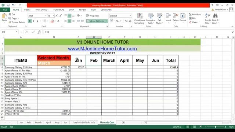
Task: Open the Borders dropdown arrow
Action: (x=48, y=21)
